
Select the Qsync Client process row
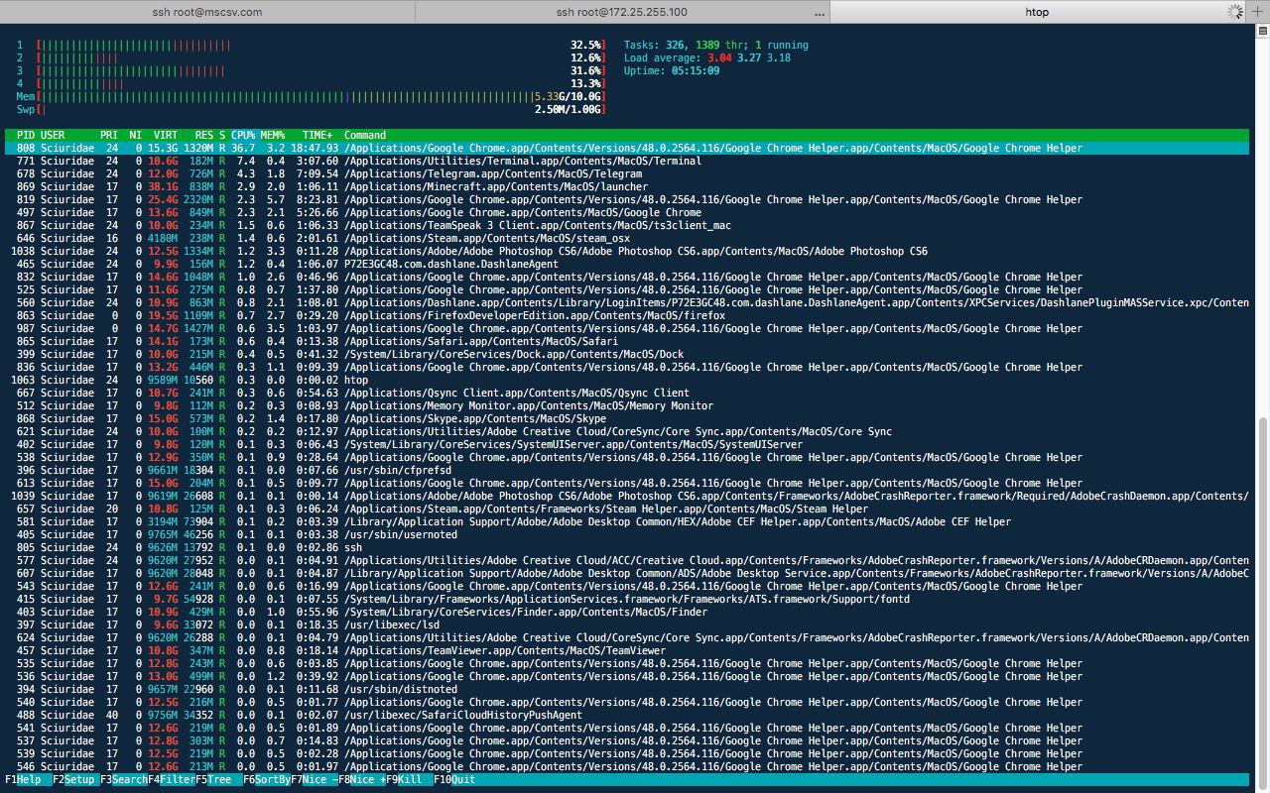tap(627, 394)
